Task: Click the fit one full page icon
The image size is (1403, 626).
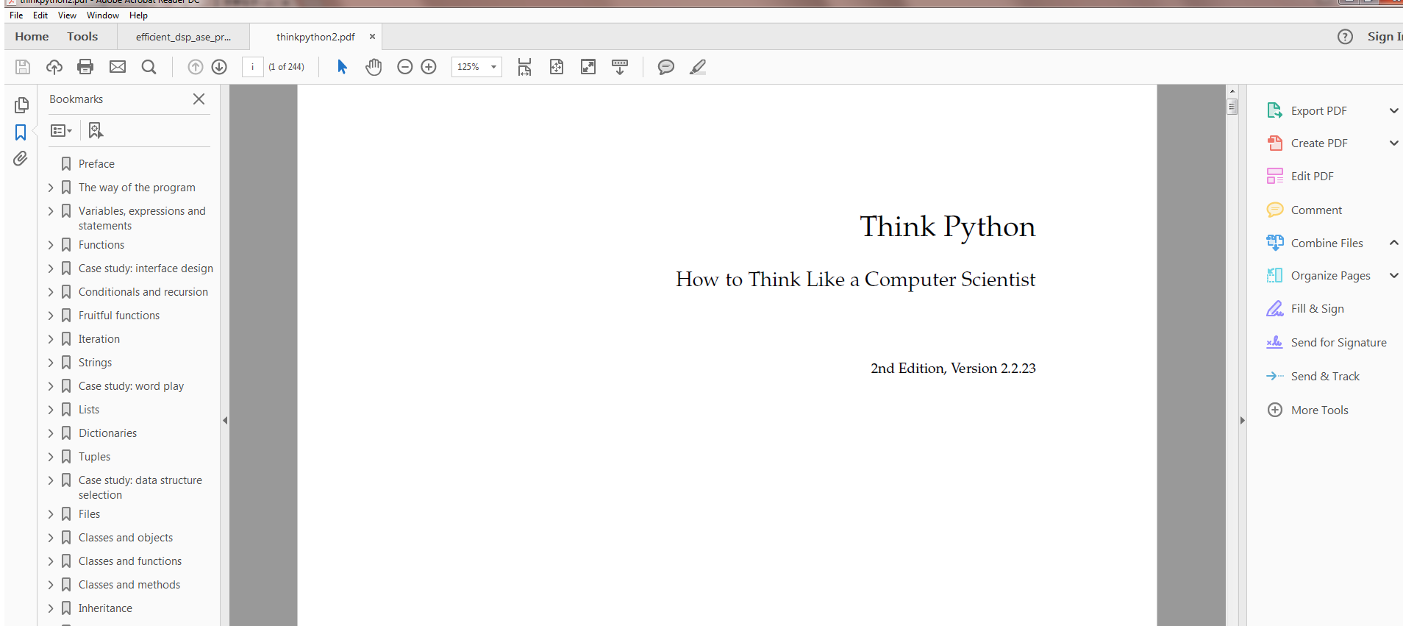Action: [557, 67]
